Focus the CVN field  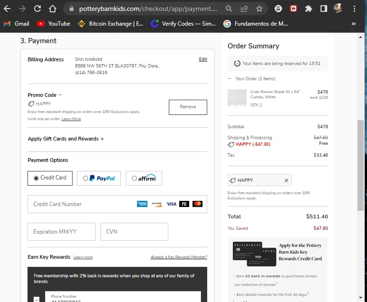click(x=134, y=232)
